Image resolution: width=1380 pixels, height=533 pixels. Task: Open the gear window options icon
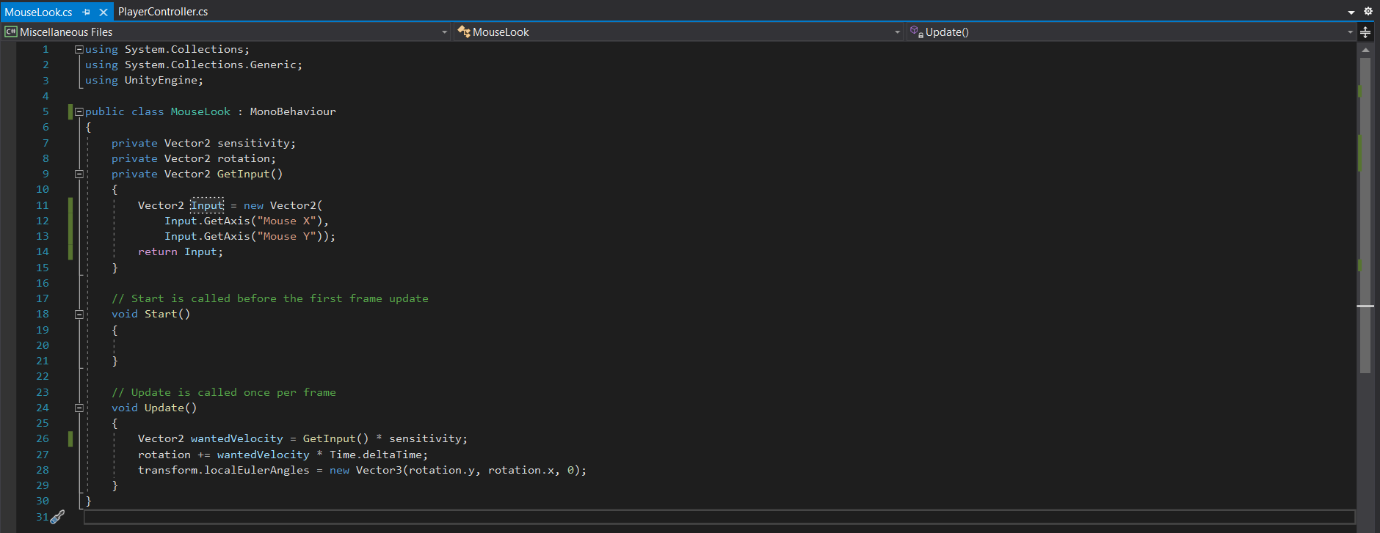click(1368, 11)
